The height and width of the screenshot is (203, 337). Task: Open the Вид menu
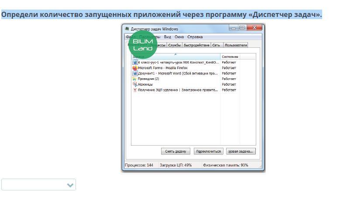pos(168,37)
